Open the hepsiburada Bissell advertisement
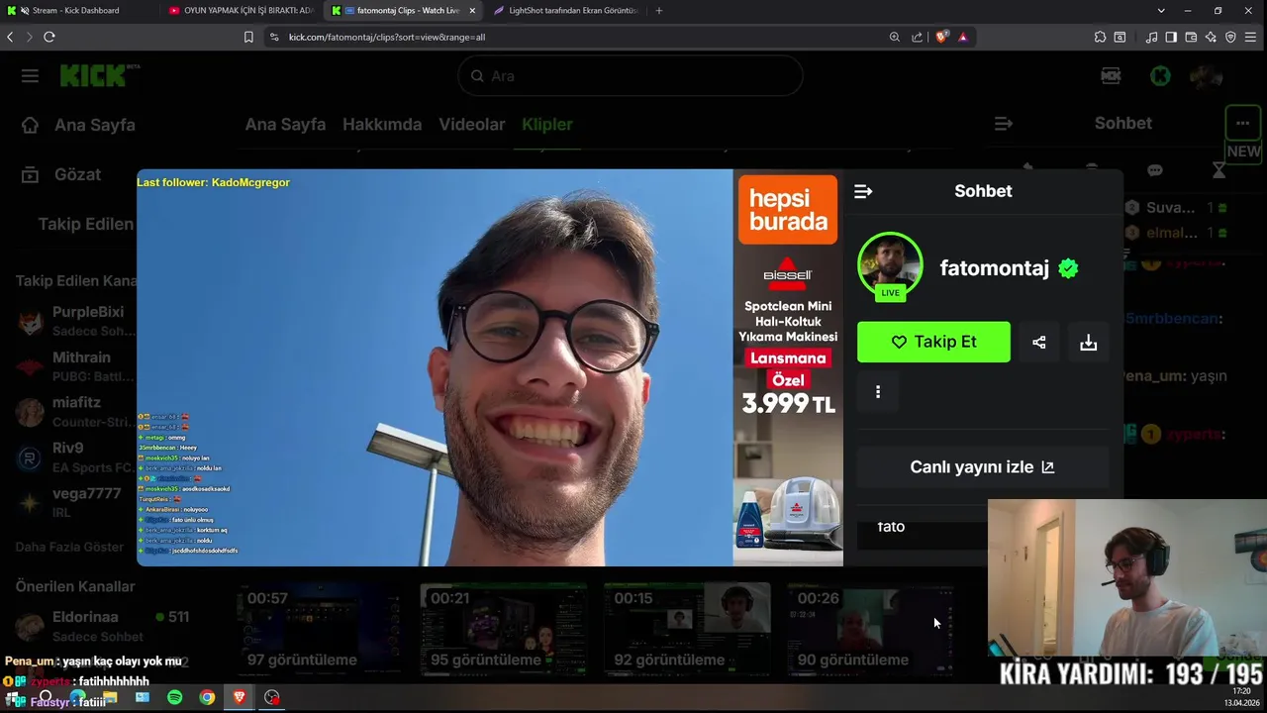Viewport: 1267px width, 713px height. click(x=788, y=367)
